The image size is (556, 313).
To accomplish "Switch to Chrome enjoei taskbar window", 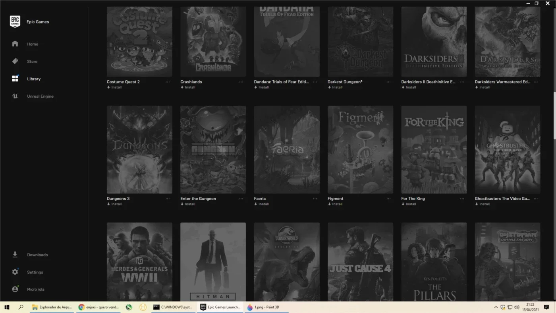I will pos(99,307).
